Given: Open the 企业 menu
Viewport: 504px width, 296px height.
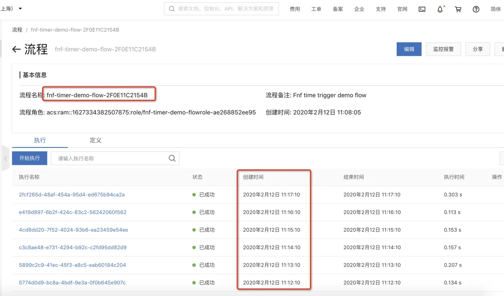Looking at the screenshot, I should coord(359,9).
